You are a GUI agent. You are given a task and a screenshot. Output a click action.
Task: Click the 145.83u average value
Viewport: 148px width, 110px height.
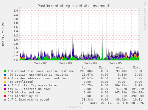point(121,93)
